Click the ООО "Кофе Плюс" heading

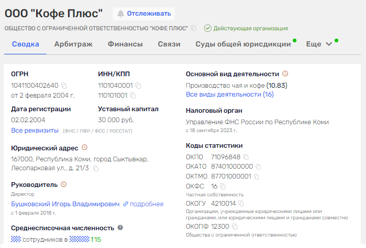tap(54, 13)
